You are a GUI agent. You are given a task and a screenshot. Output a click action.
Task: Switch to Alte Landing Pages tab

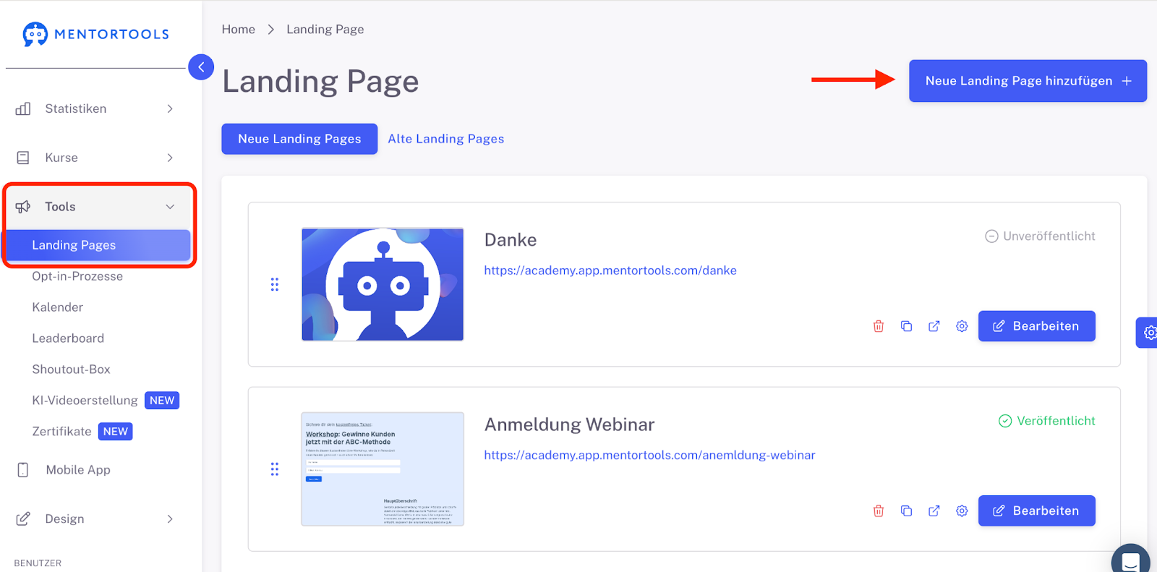[446, 139]
